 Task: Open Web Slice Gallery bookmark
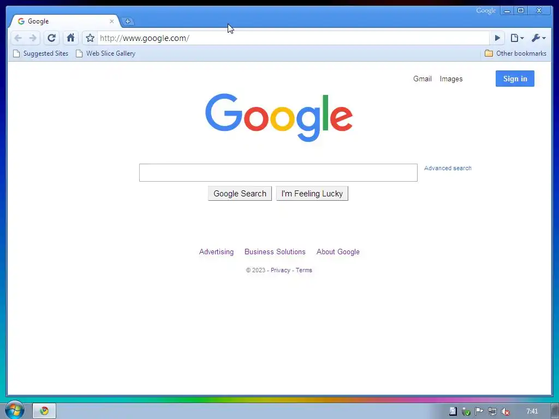click(105, 53)
